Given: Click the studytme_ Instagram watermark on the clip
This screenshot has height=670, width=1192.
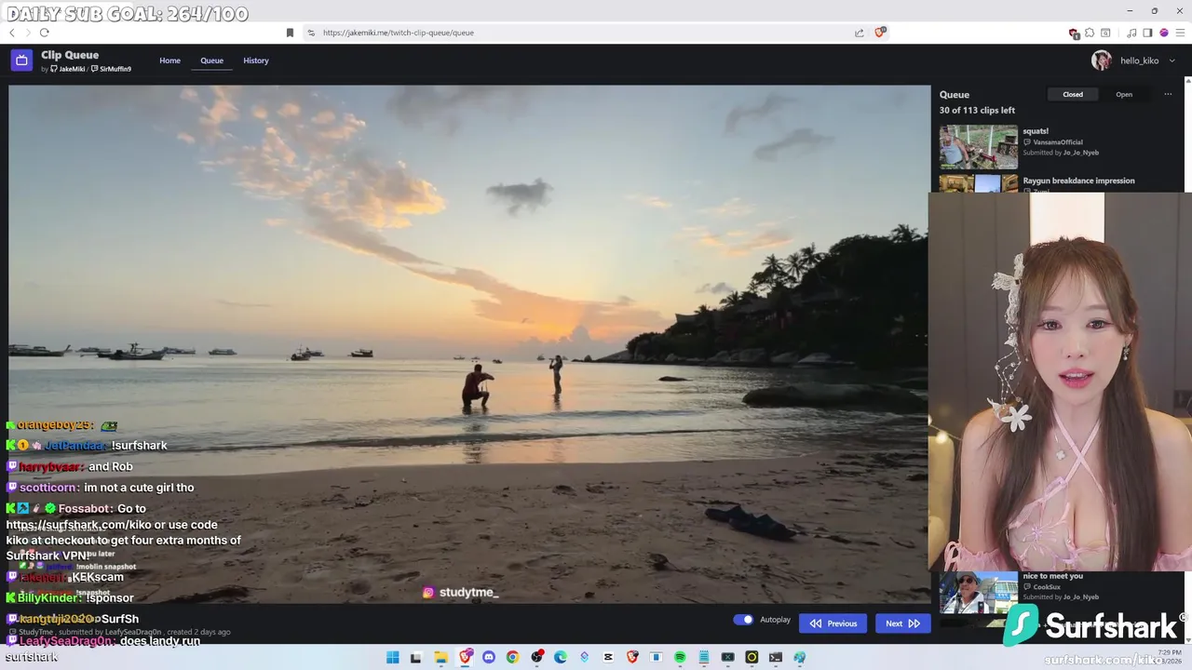Looking at the screenshot, I should click(x=461, y=593).
